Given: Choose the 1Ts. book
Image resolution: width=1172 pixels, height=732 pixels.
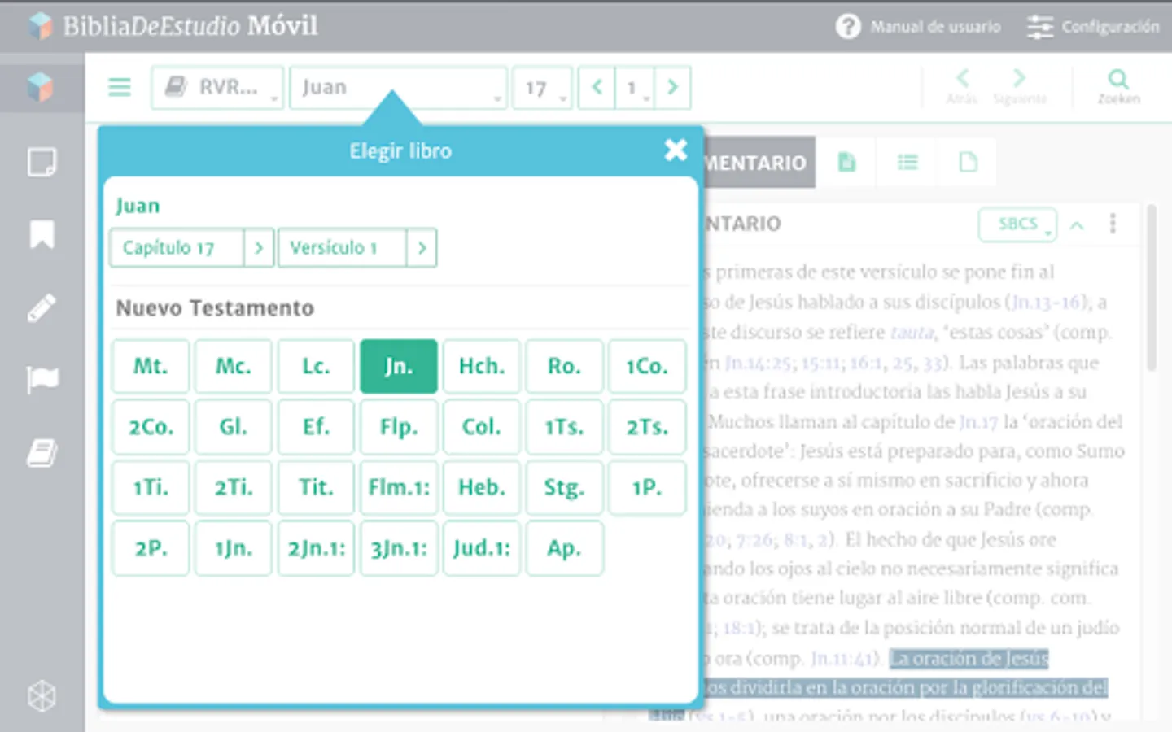Looking at the screenshot, I should [564, 426].
